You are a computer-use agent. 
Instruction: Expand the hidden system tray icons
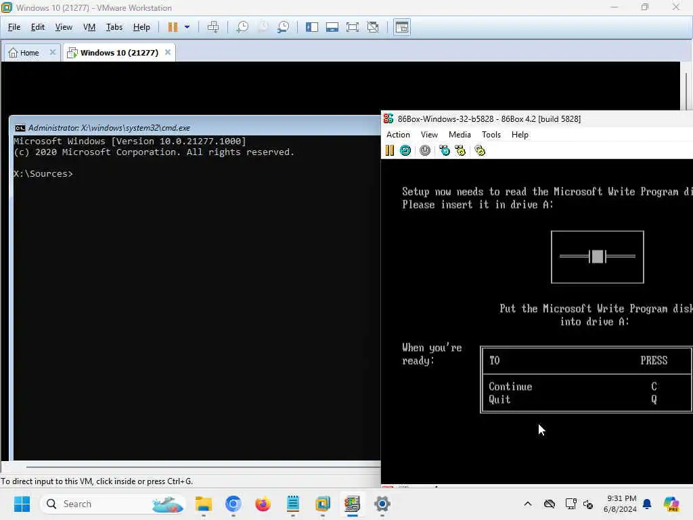point(528,504)
